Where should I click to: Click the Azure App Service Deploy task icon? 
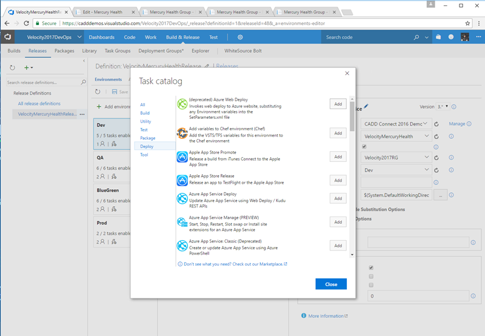[x=182, y=198]
